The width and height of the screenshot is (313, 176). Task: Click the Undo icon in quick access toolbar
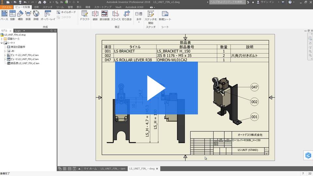pos(25,2)
